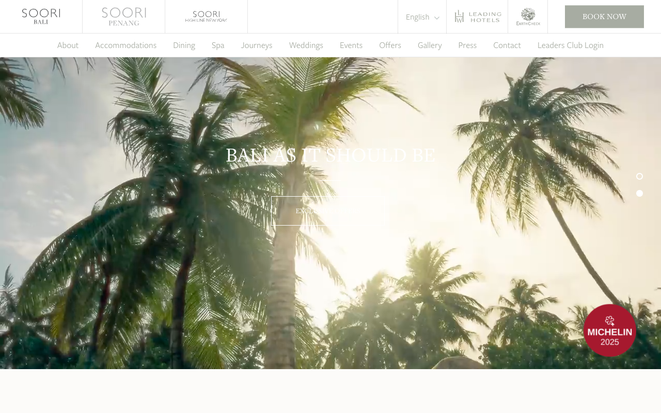661x413 pixels.
Task: Open the Contact page
Action: pos(507,45)
